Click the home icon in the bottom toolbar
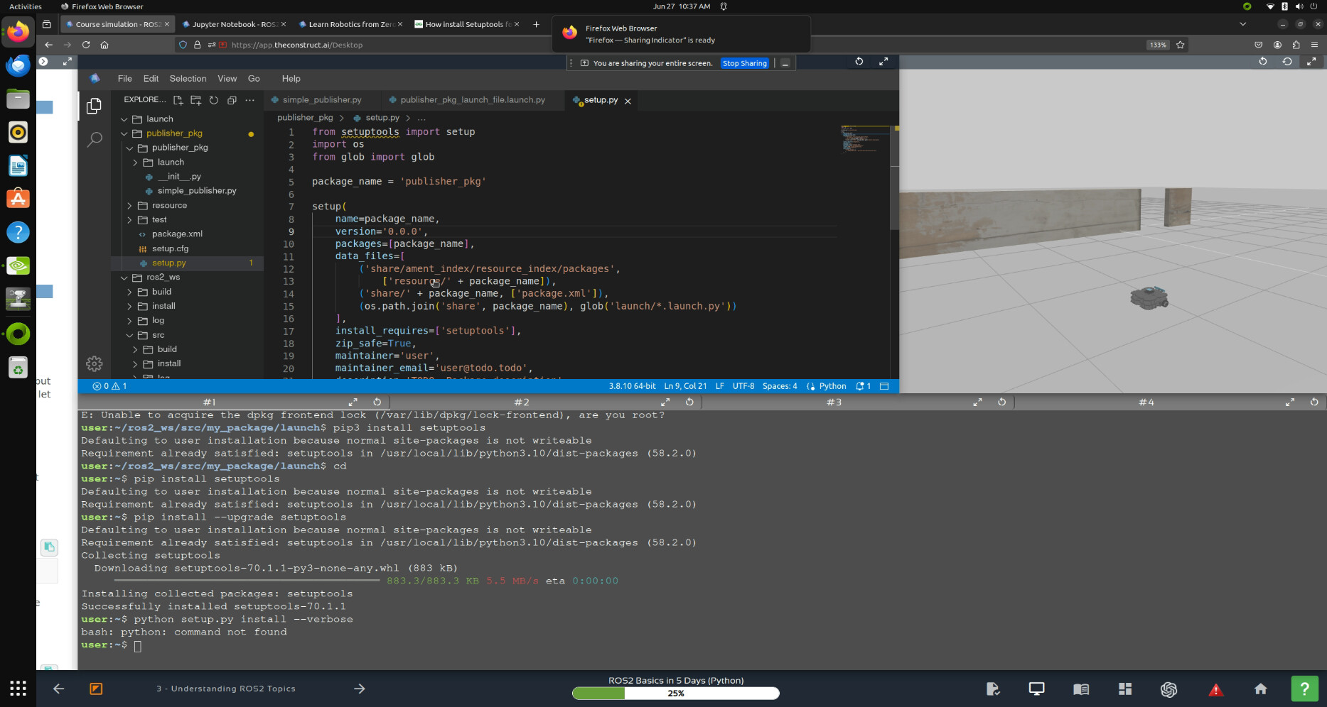1327x707 pixels. pyautogui.click(x=1260, y=689)
